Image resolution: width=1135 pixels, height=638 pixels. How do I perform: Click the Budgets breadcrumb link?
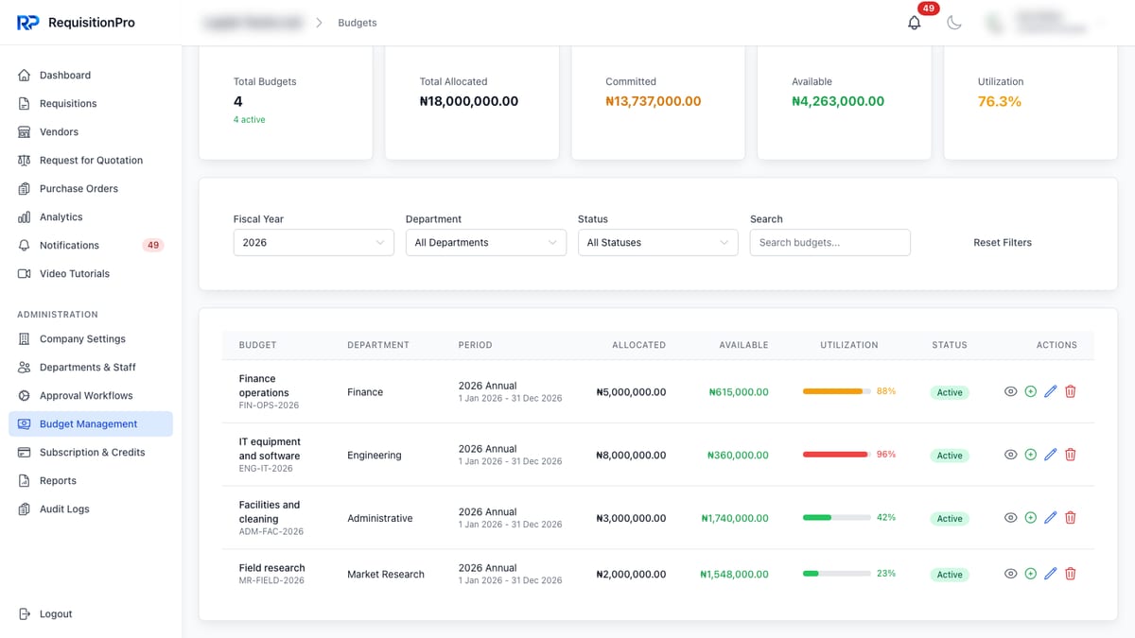click(x=358, y=23)
